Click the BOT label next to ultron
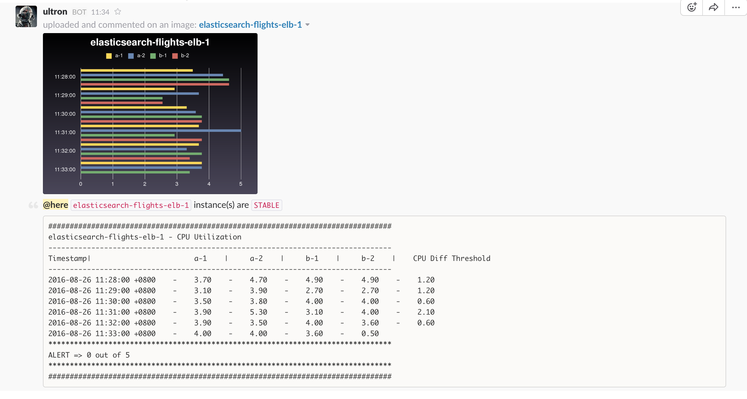Image resolution: width=747 pixels, height=399 pixels. [x=79, y=12]
